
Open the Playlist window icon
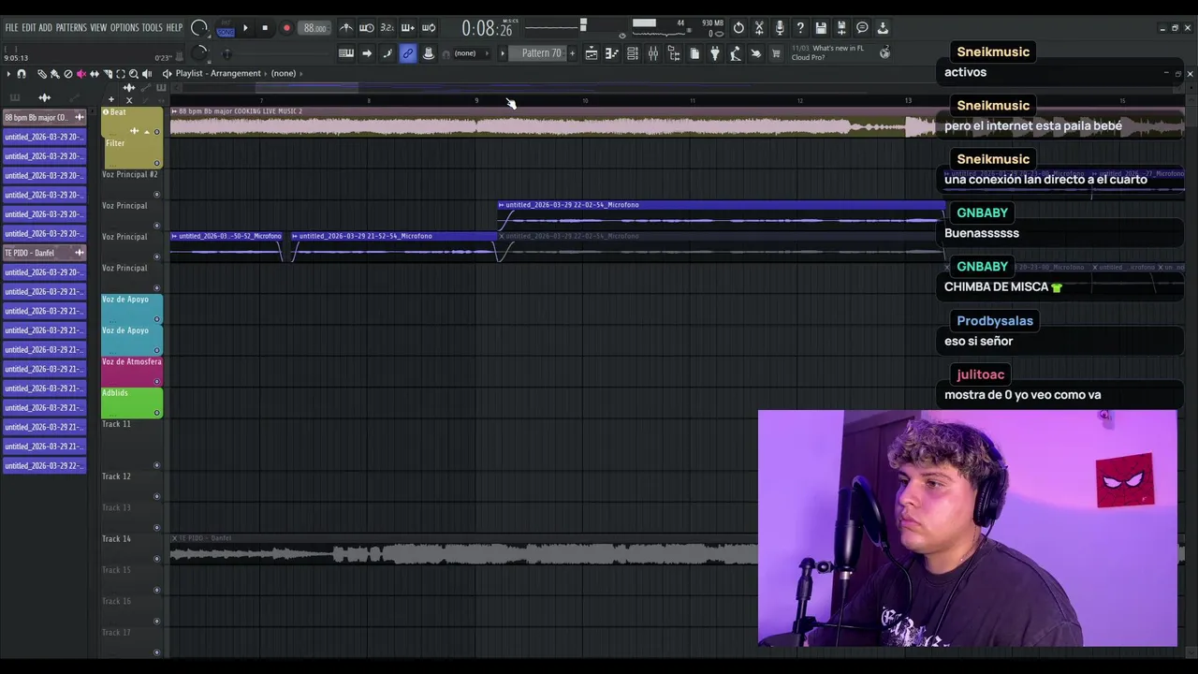[x=592, y=53]
